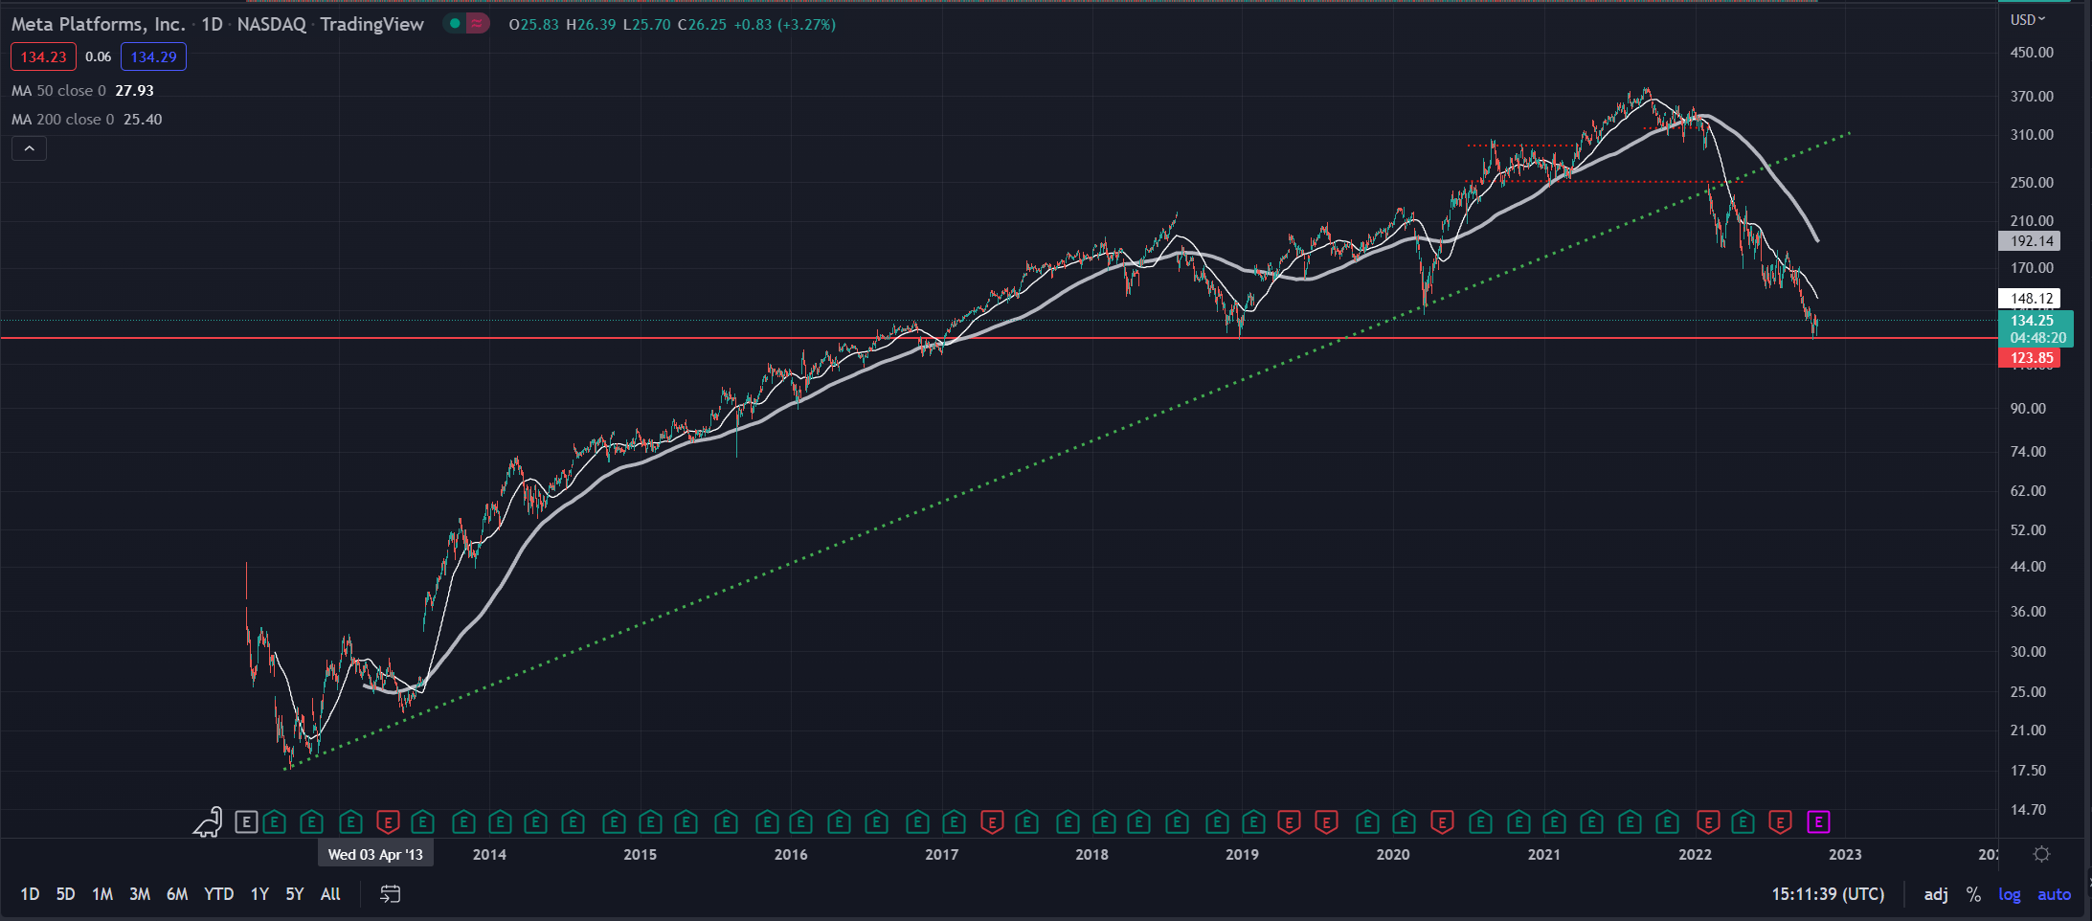
Task: Click the 450.00 price axis value
Action: pyautogui.click(x=2032, y=53)
